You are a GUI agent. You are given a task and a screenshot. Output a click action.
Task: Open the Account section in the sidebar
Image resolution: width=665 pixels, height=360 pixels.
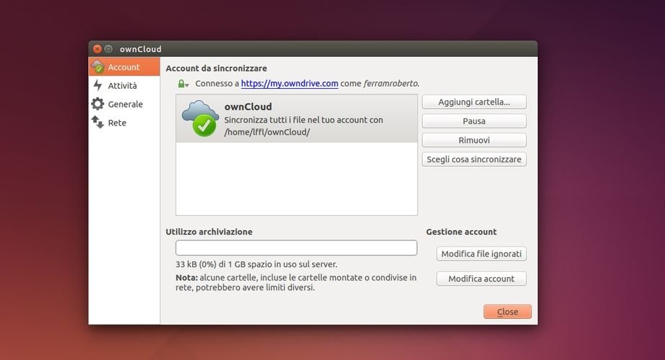[x=124, y=67]
